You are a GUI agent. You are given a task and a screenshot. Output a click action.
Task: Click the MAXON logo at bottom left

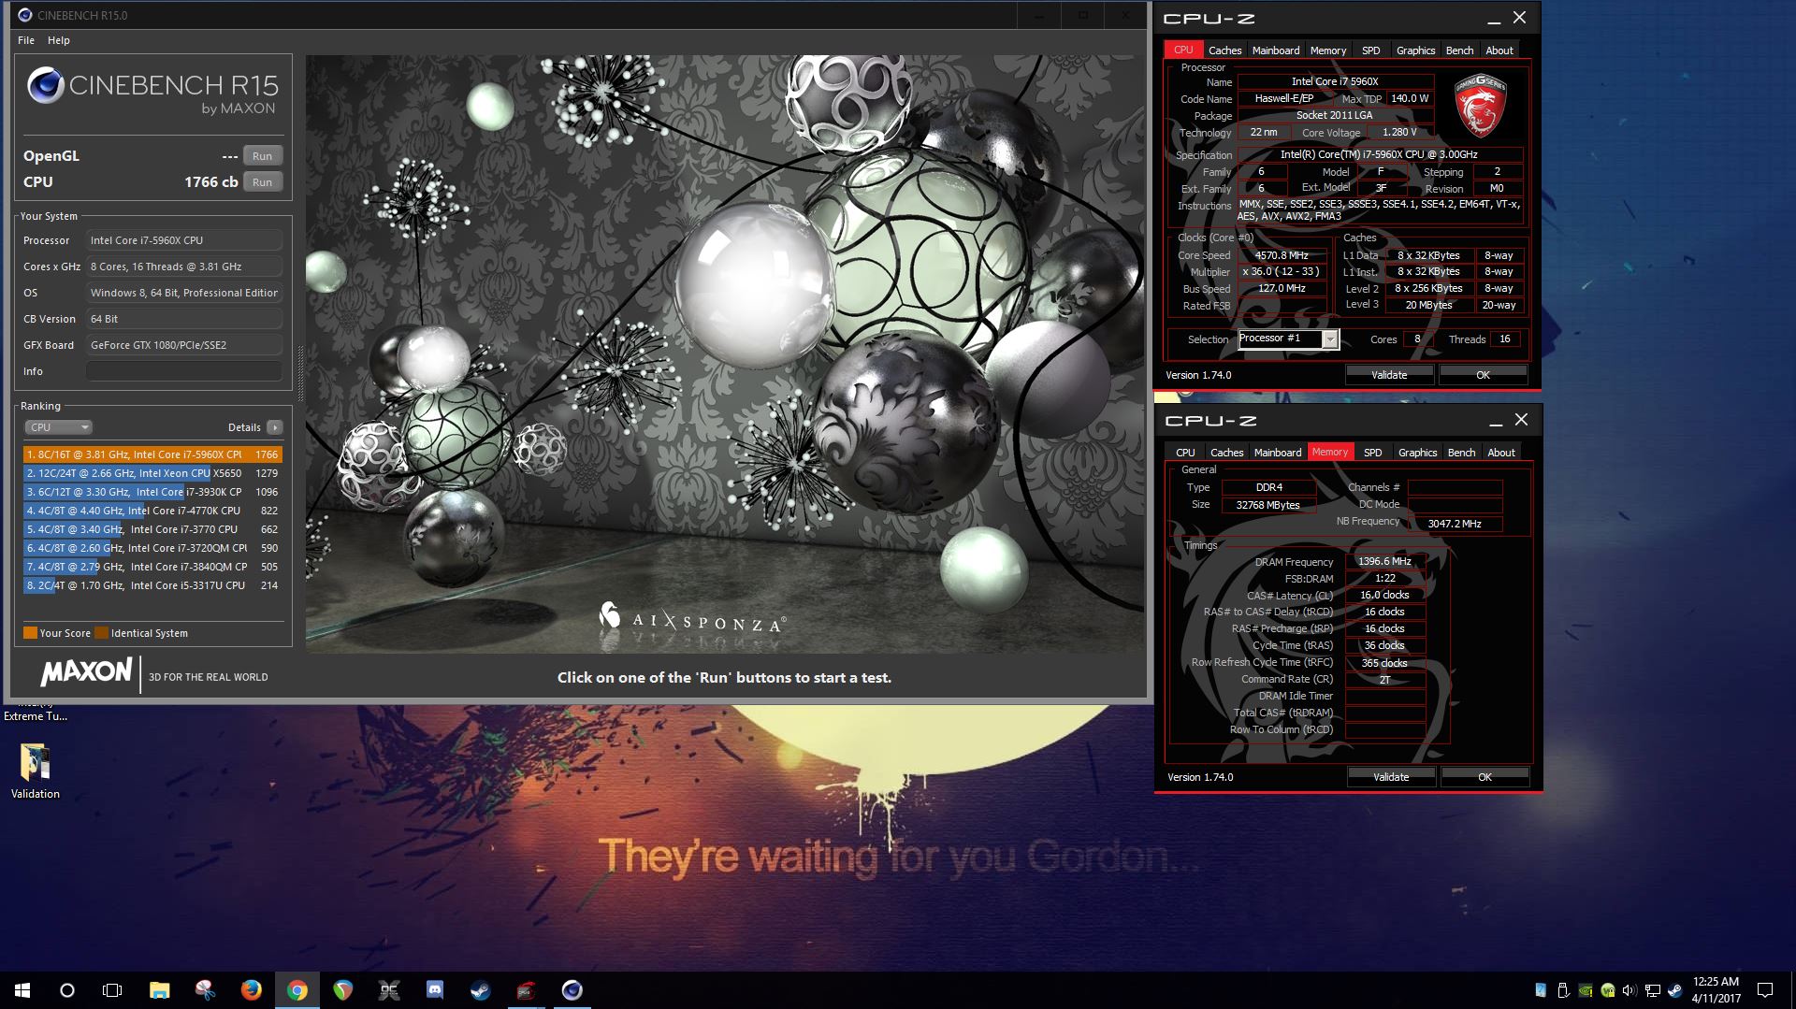point(86,672)
